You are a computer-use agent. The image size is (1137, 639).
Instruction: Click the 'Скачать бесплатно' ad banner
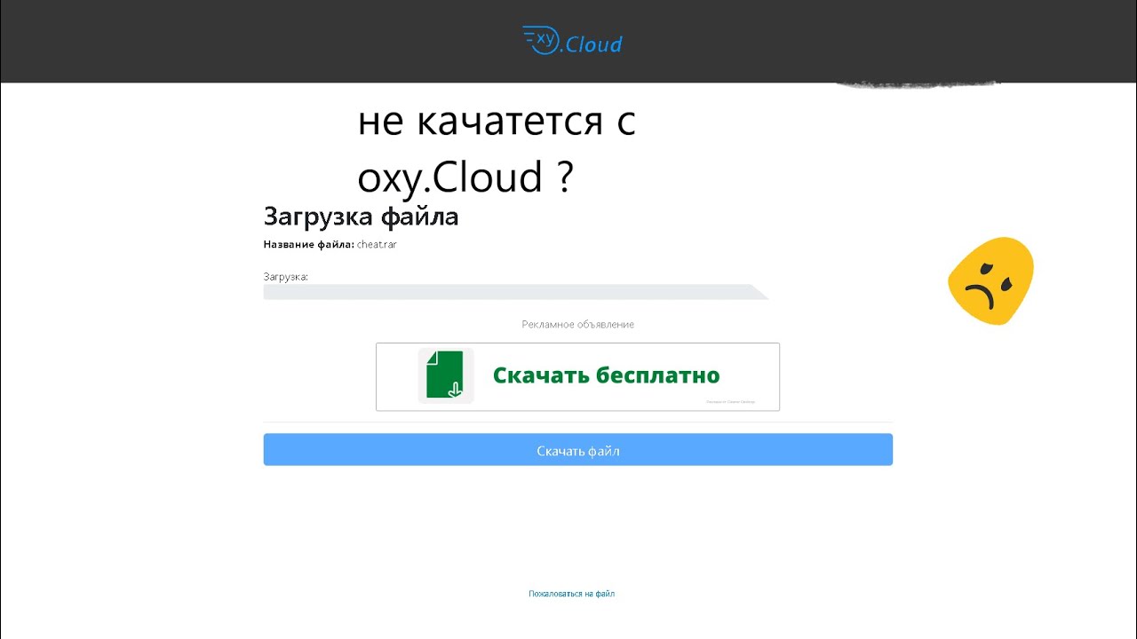[x=577, y=376]
